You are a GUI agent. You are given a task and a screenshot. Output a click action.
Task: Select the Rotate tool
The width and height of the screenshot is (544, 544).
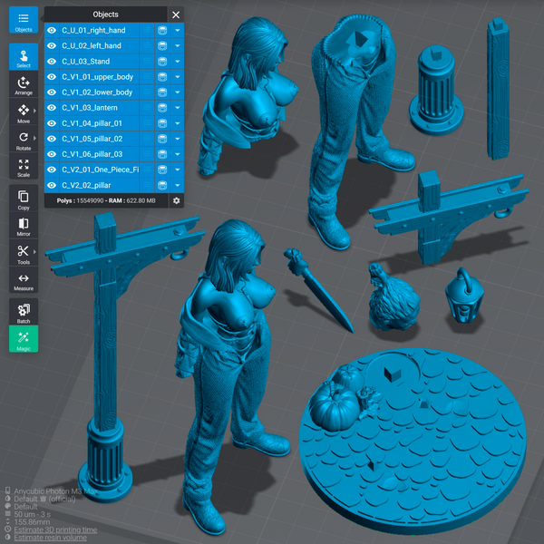(24, 139)
